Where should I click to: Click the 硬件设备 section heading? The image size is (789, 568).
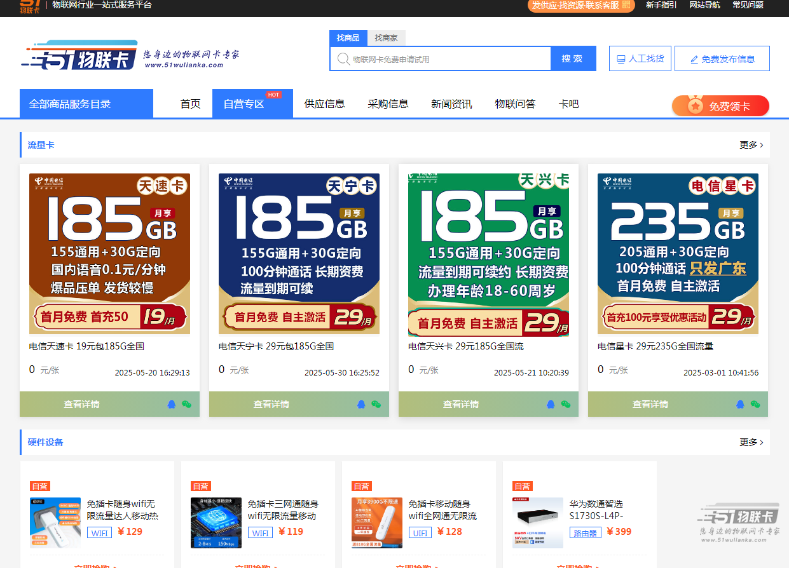click(x=45, y=442)
